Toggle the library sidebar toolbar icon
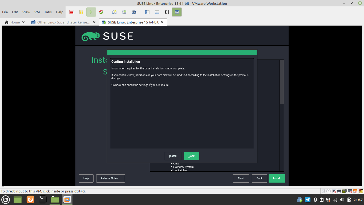 point(147,12)
